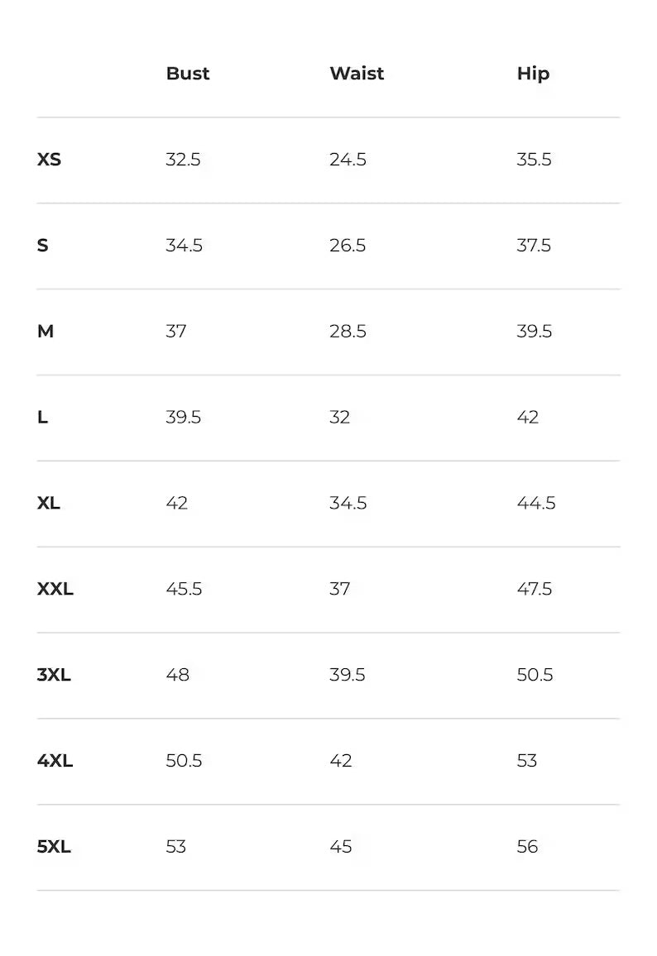This screenshot has height=956, width=657.
Task: Click the L waist value 32
Action: coord(339,418)
